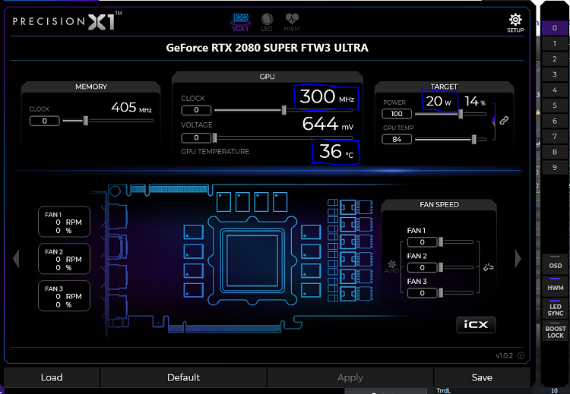This screenshot has height=394, width=570.
Task: Click the memory clock offset field
Action: click(44, 121)
